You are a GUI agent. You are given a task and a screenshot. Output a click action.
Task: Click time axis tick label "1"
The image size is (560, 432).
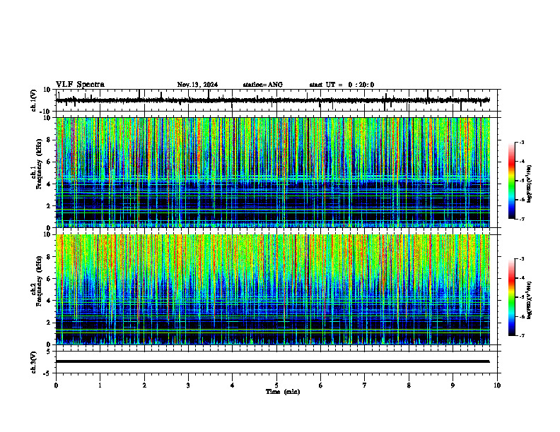coord(100,385)
